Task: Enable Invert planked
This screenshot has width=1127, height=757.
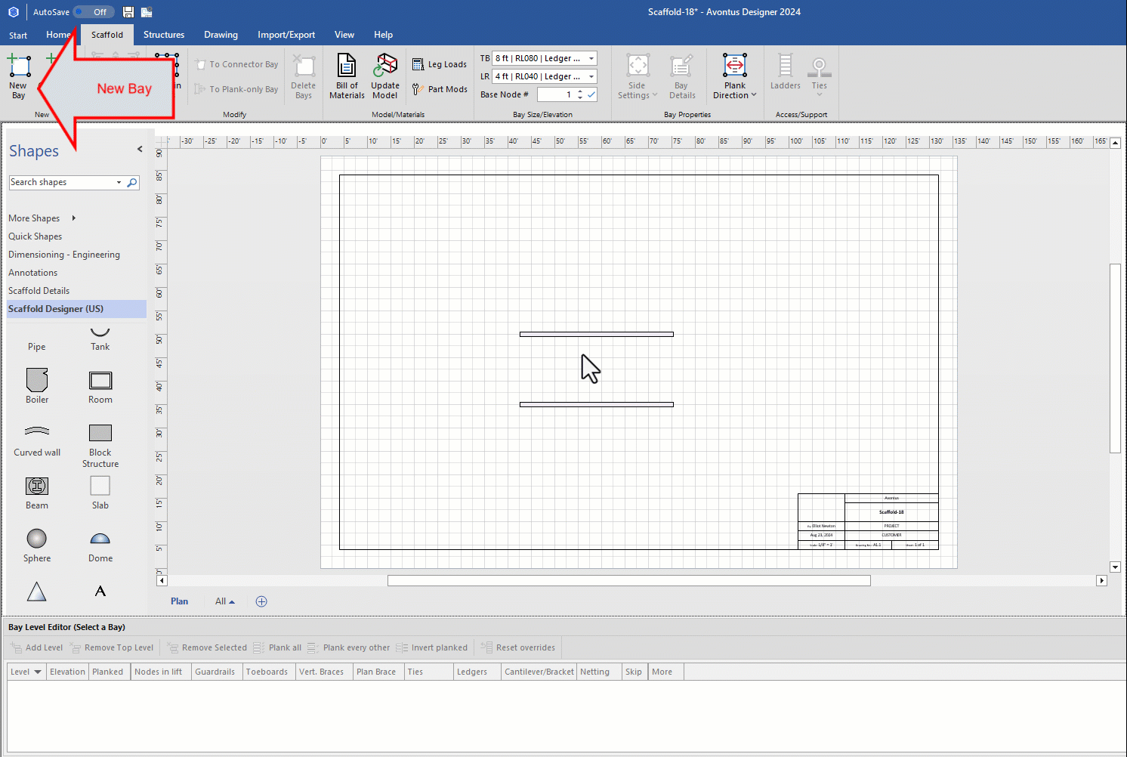Action: tap(432, 647)
